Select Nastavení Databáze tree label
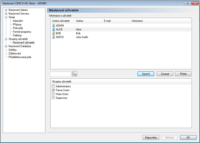The width and height of the screenshot is (200, 143). 20,46
